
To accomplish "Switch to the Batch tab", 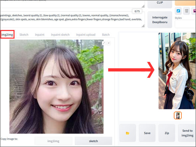I will pyautogui.click(x=106, y=35).
